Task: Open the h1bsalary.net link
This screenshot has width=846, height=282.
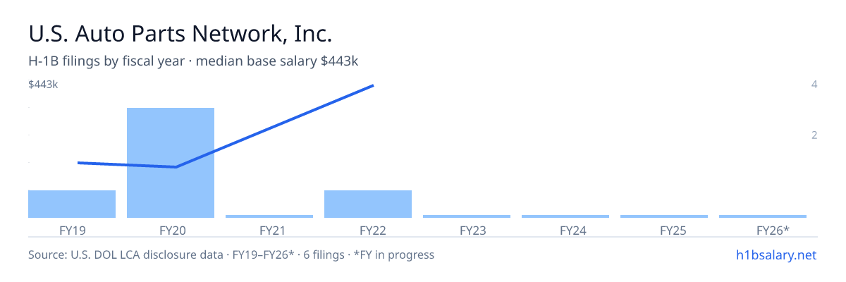Action: tap(775, 255)
